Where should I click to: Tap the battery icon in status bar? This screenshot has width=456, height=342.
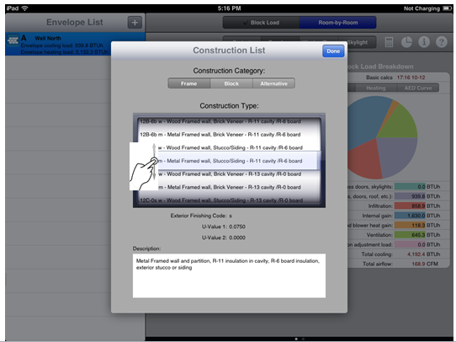[x=447, y=8]
